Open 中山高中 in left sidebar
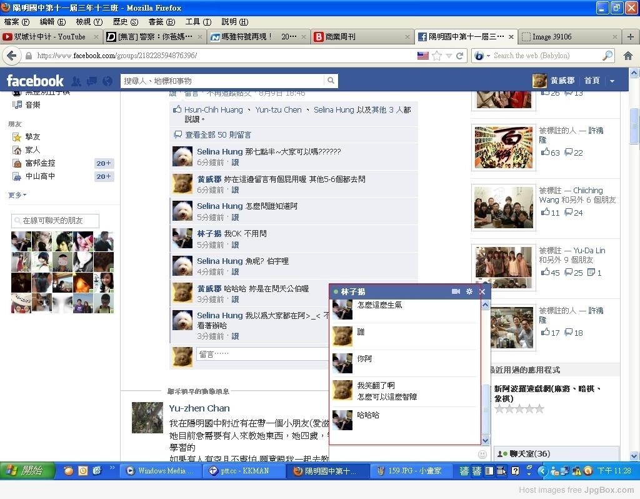640x499 pixels. click(40, 176)
